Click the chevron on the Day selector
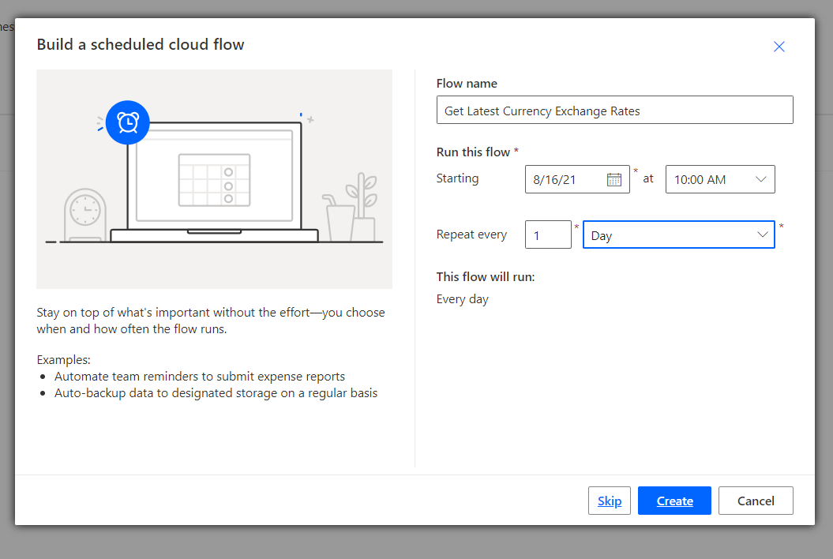This screenshot has width=833, height=559. [x=763, y=234]
